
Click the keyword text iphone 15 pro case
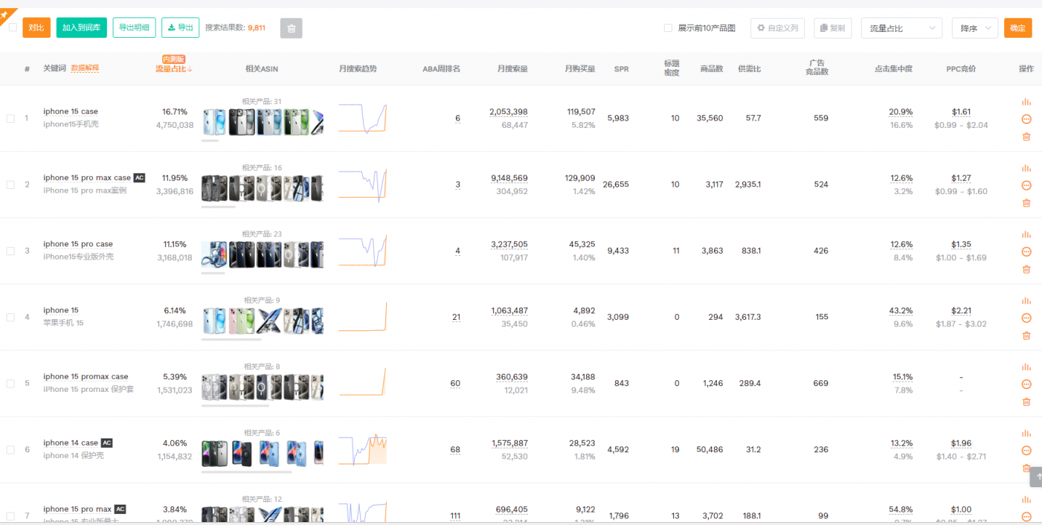pyautogui.click(x=78, y=244)
